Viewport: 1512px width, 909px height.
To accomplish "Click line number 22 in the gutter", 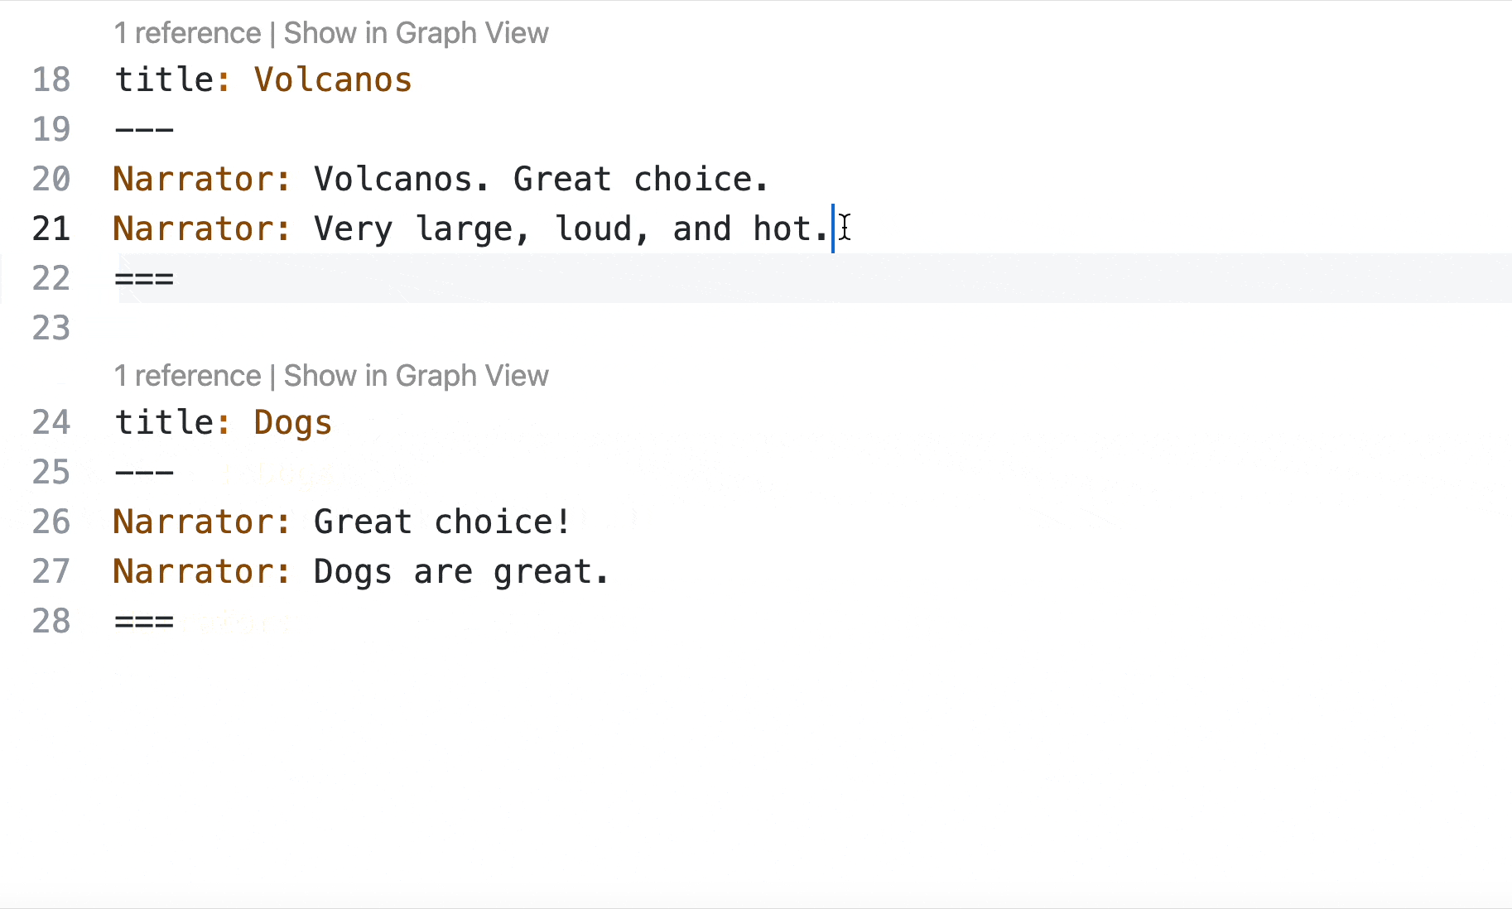I will (x=51, y=279).
